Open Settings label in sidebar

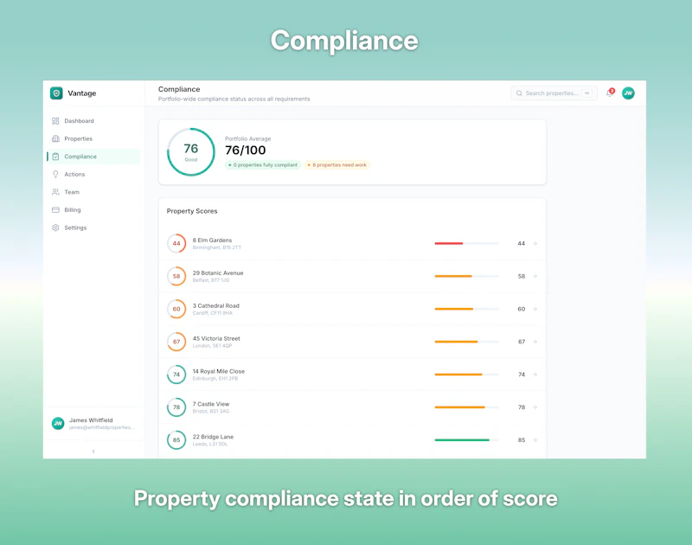point(75,228)
